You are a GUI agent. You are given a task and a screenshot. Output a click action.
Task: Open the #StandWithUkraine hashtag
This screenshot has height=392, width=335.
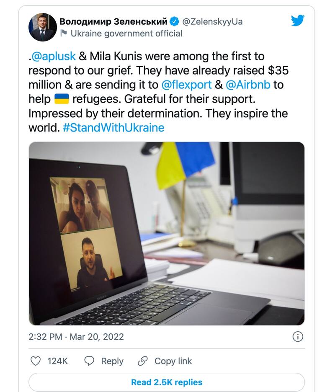pos(113,127)
